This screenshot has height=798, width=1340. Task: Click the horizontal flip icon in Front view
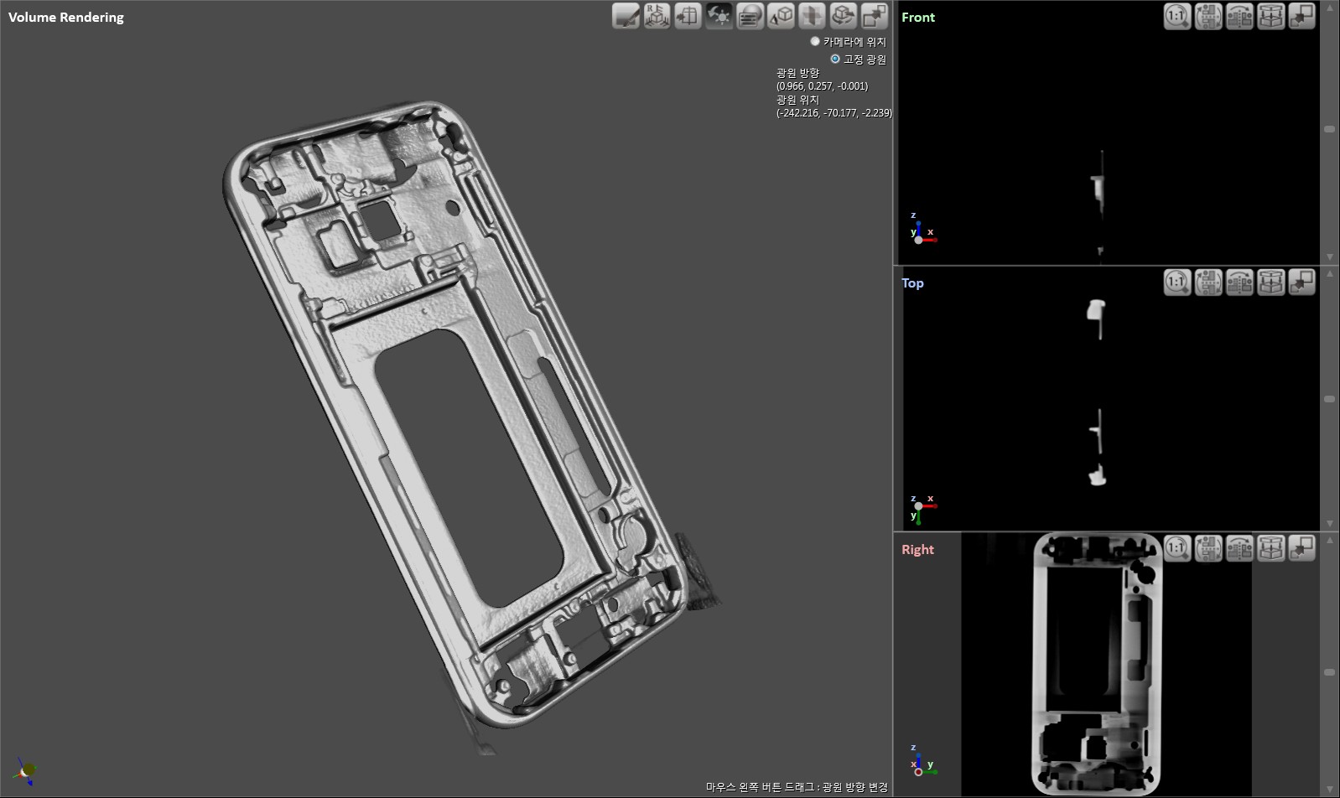[1239, 16]
